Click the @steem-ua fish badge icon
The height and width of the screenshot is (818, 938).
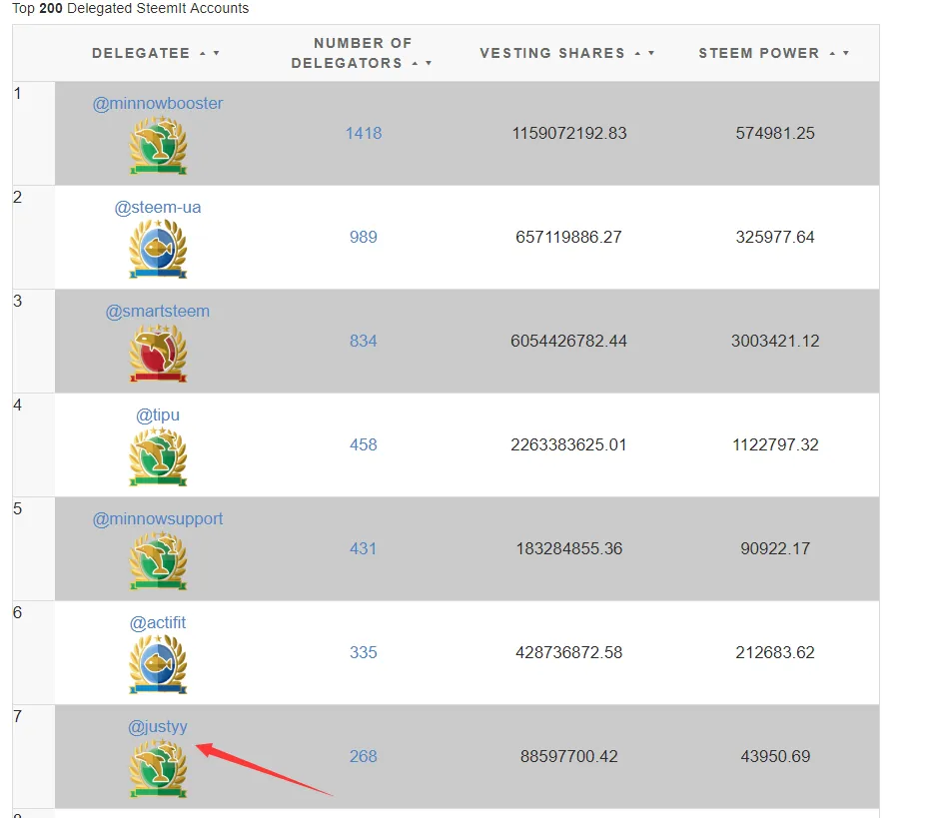(x=158, y=249)
